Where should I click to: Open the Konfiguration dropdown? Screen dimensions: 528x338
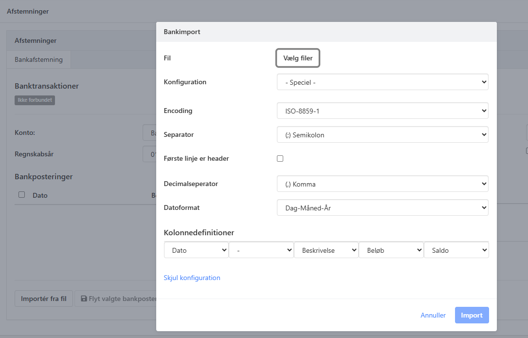click(x=382, y=82)
